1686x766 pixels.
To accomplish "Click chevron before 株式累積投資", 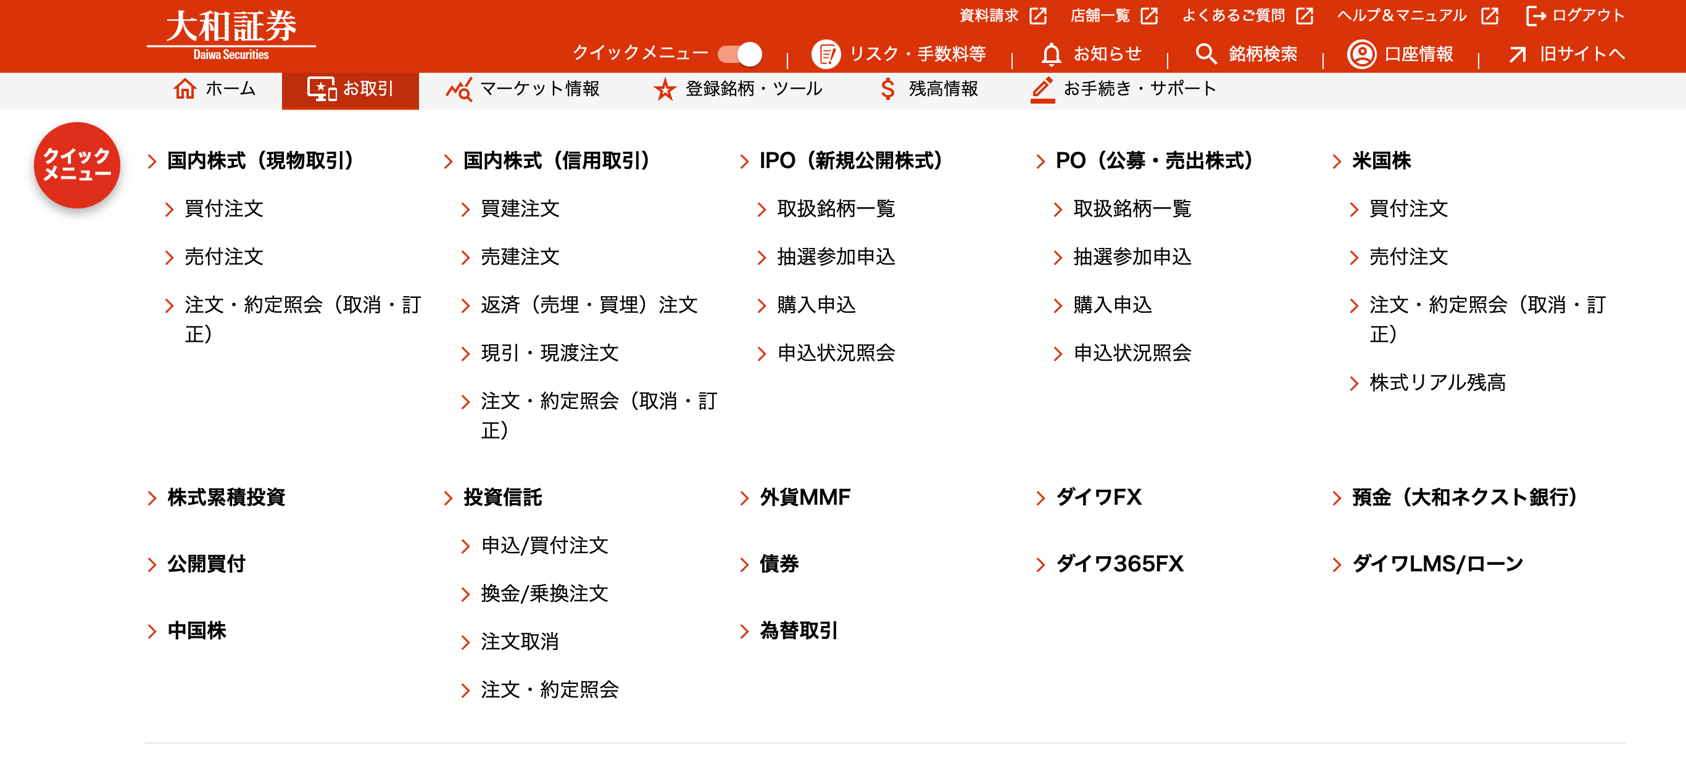I will click(152, 498).
